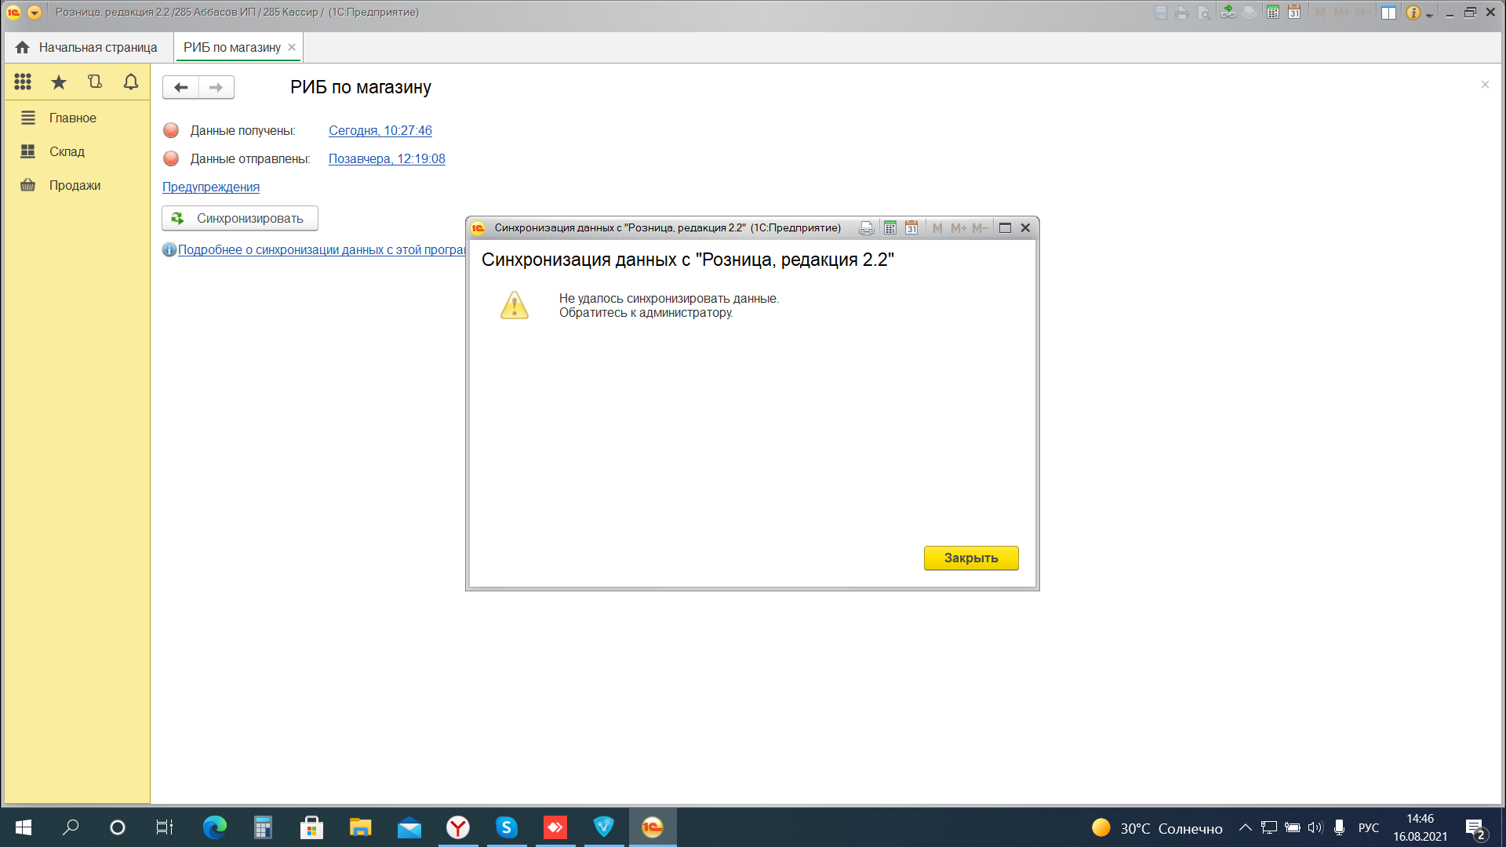Open the Главное section
1506x847 pixels.
(72, 118)
